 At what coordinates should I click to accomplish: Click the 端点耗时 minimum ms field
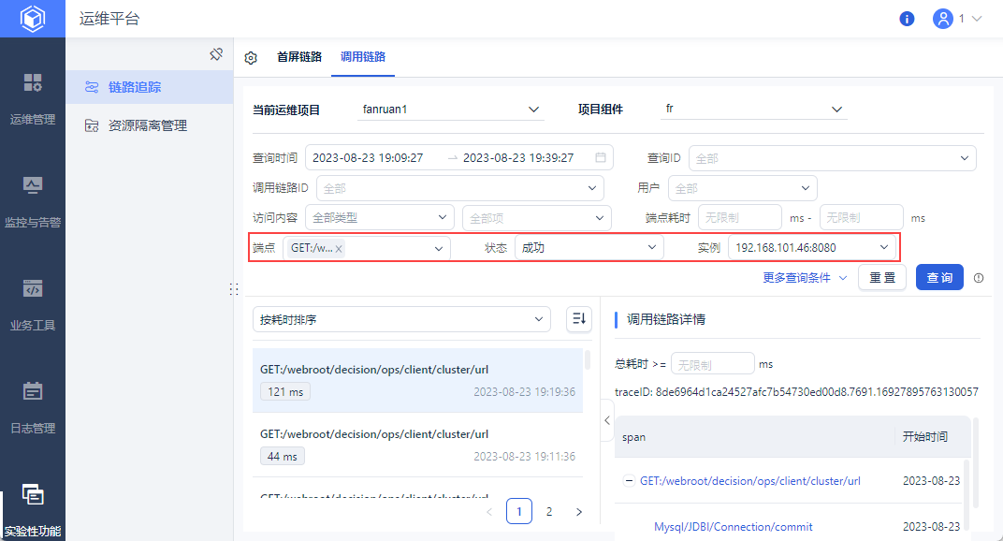click(740, 218)
